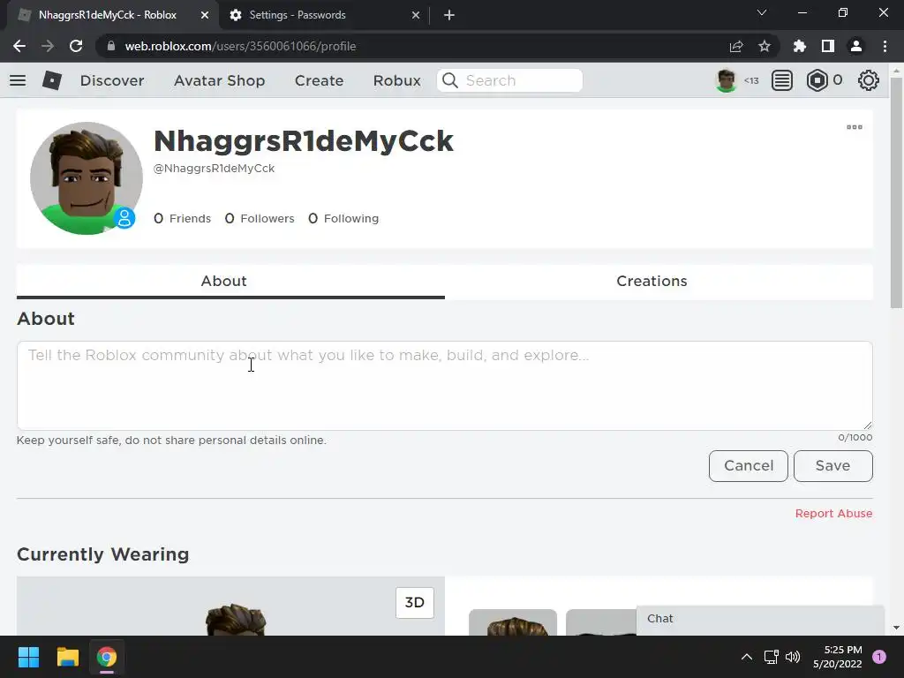Click the Robux hexagon balance icon
Screen dimensions: 904x678
point(817,80)
